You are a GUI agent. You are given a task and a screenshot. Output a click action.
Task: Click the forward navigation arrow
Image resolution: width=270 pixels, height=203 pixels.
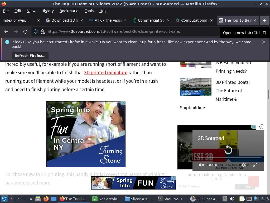click(16, 32)
